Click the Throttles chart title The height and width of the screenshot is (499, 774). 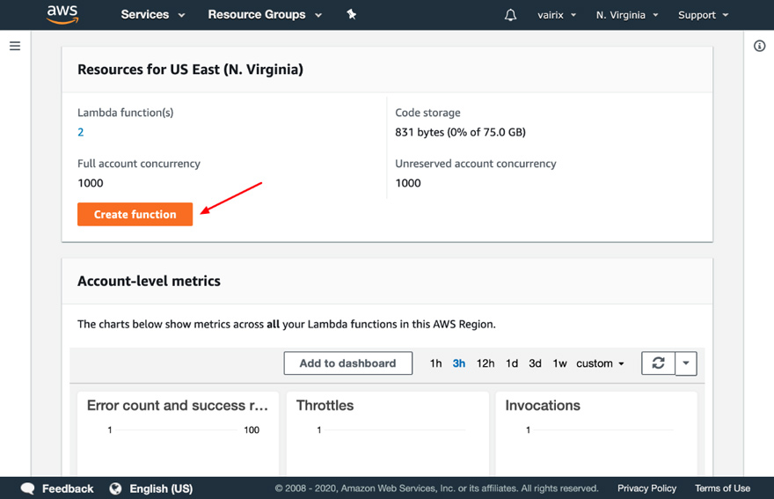click(x=325, y=405)
